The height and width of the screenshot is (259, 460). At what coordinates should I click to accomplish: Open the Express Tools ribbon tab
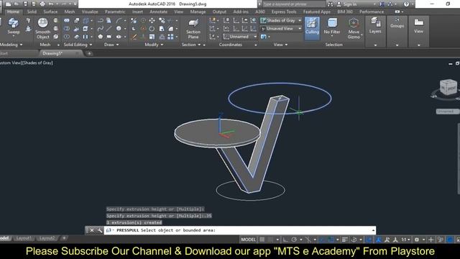(x=284, y=12)
